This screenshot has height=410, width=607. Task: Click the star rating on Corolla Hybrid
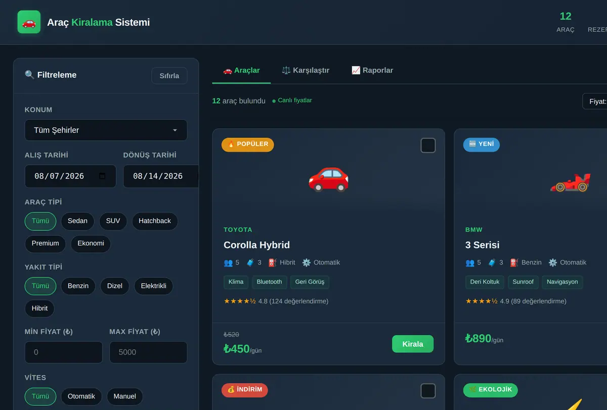pyautogui.click(x=240, y=301)
